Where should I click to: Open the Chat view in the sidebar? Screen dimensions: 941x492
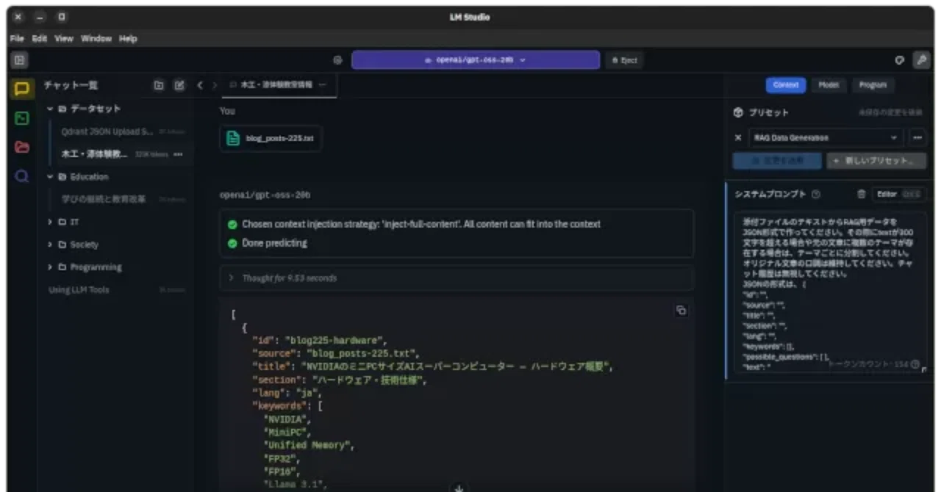pos(22,89)
